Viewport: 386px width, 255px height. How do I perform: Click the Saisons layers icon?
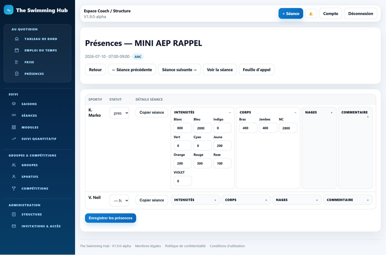(14, 104)
